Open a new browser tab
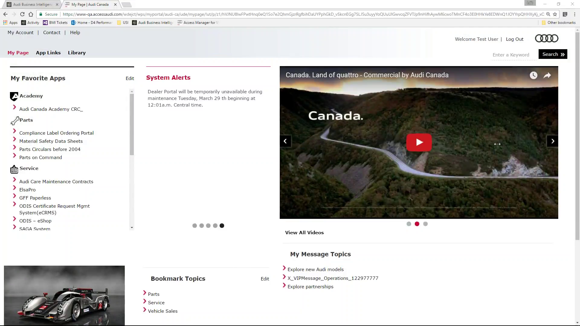Screen dimensions: 580x326 [127, 5]
